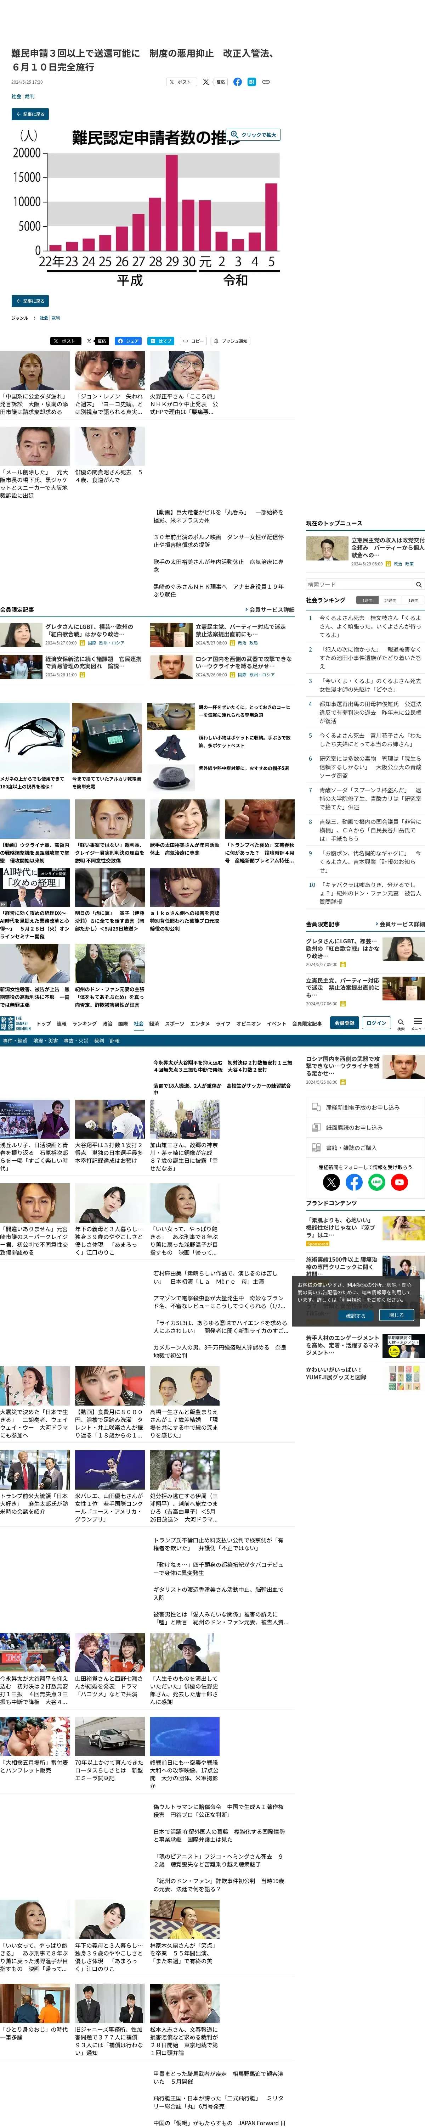
Task: Click the LINE follow icon in sidebar
Action: click(376, 1182)
